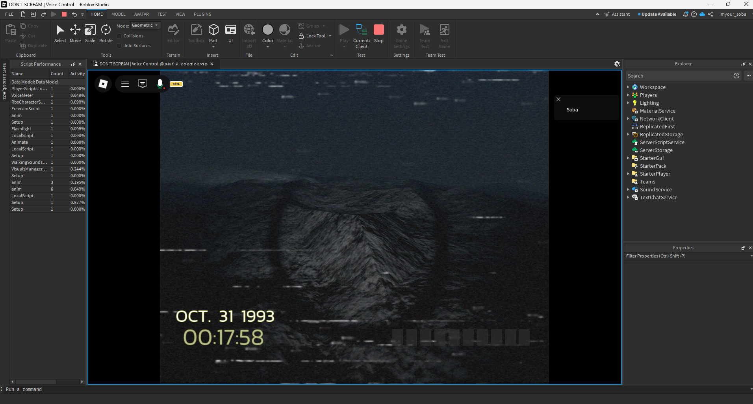This screenshot has width=753, height=404.
Task: Open the Explorer more options button
Action: (x=748, y=76)
